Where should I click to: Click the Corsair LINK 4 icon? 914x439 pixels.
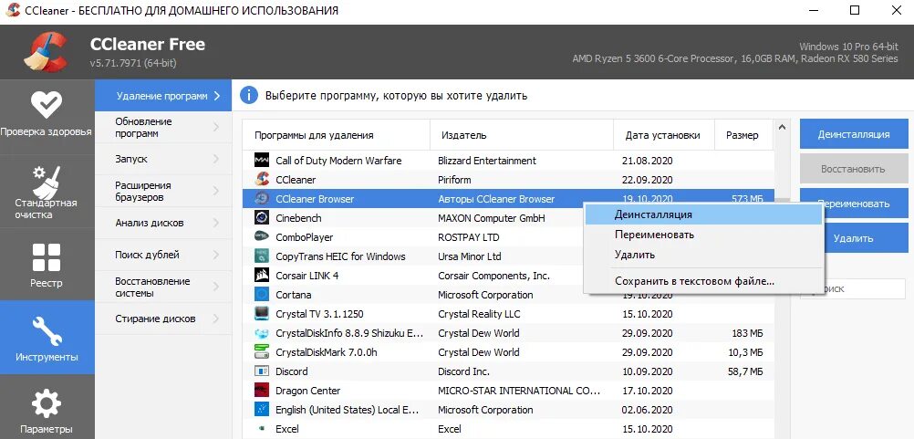[x=262, y=276]
